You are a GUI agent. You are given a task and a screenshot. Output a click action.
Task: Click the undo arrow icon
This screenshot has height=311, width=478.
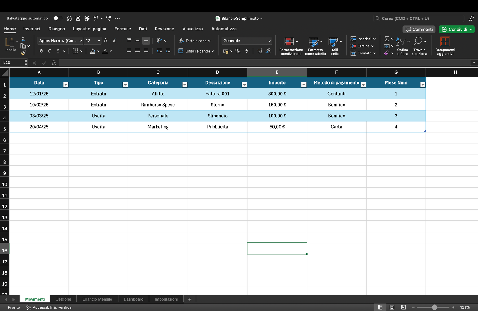coord(96,18)
